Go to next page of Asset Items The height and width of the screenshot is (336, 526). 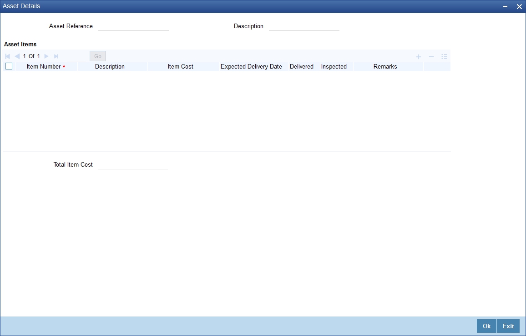coord(46,56)
